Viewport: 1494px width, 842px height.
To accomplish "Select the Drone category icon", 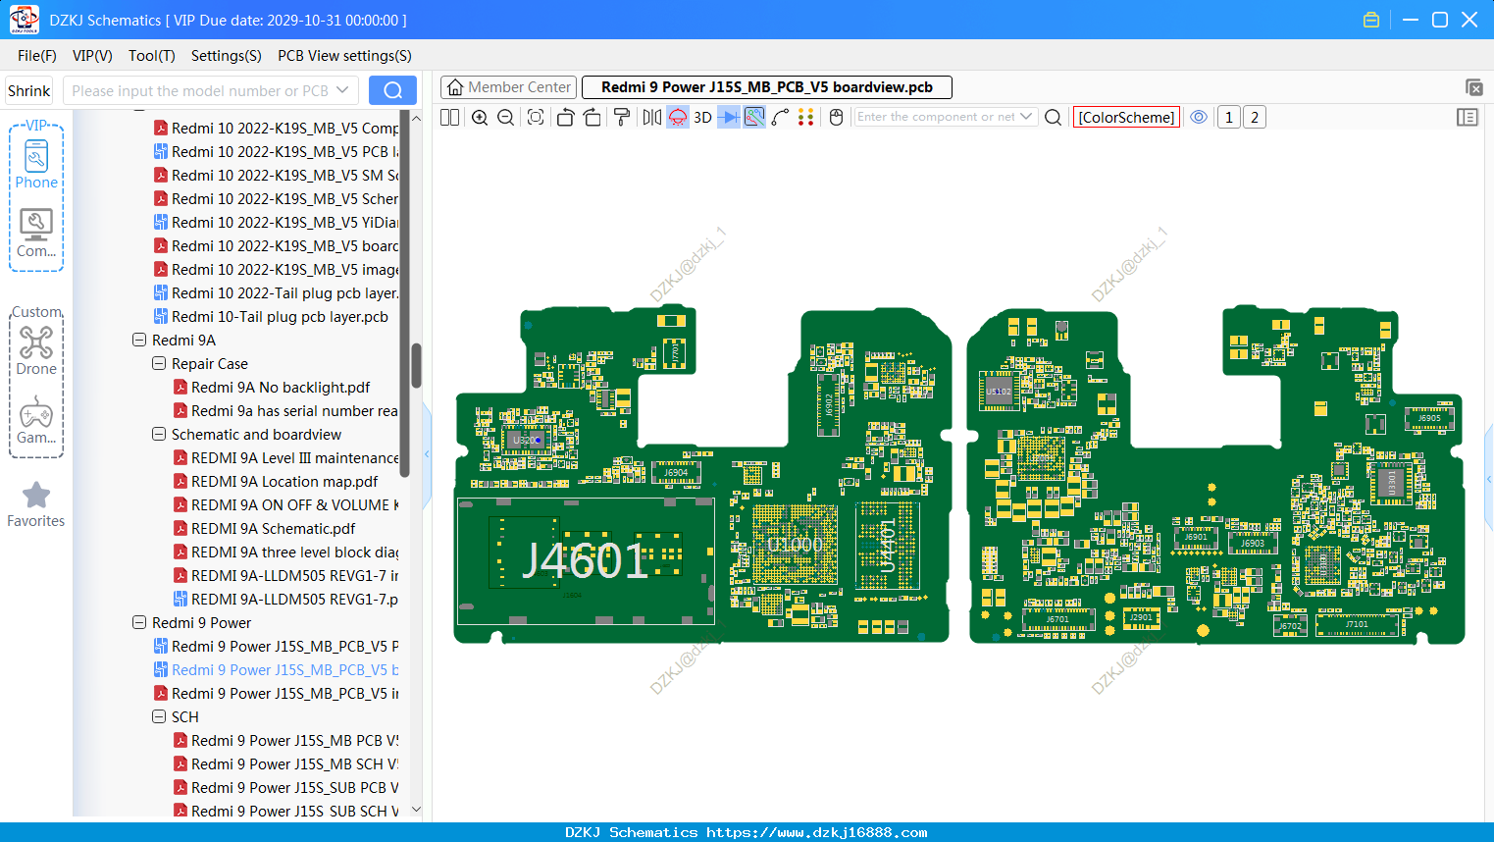I will click(x=36, y=350).
